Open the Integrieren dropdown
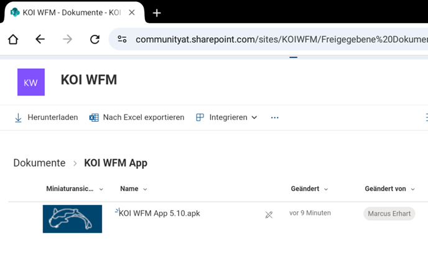This screenshot has height=261, width=428. pyautogui.click(x=226, y=117)
